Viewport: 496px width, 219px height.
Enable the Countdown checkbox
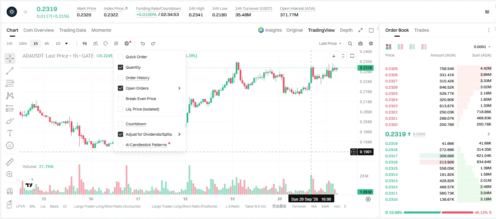(120, 124)
